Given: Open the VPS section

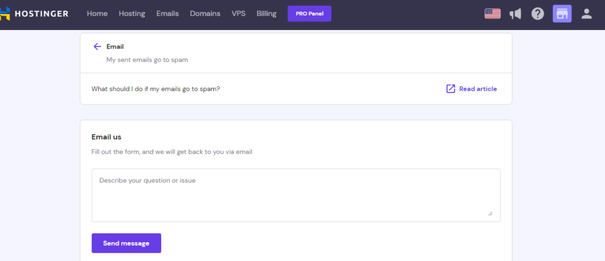Looking at the screenshot, I should [238, 14].
